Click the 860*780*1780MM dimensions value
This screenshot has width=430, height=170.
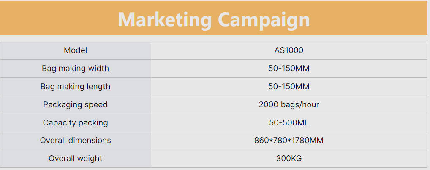tap(288, 141)
